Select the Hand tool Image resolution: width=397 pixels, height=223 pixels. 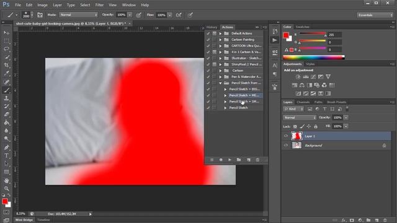click(7, 180)
